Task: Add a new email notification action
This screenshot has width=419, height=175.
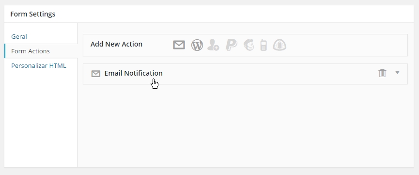Action: click(x=179, y=45)
